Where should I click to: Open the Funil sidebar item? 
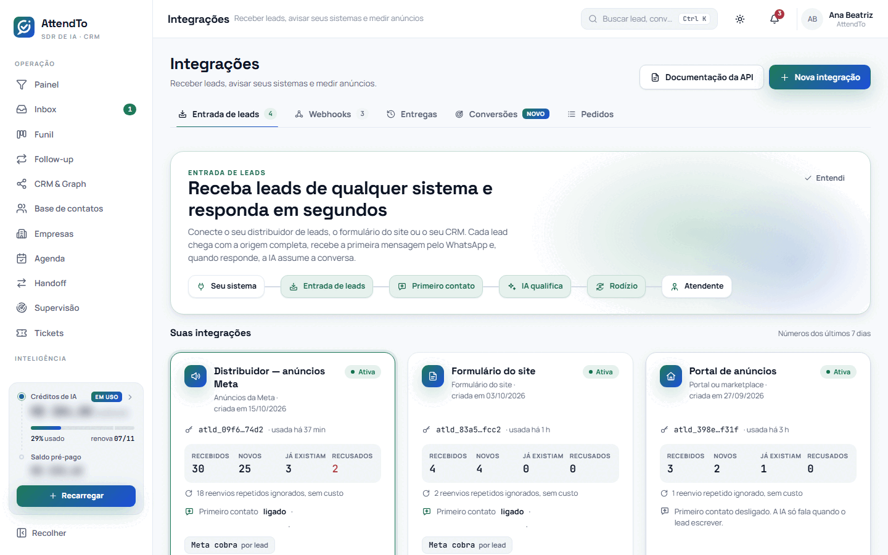76,134
